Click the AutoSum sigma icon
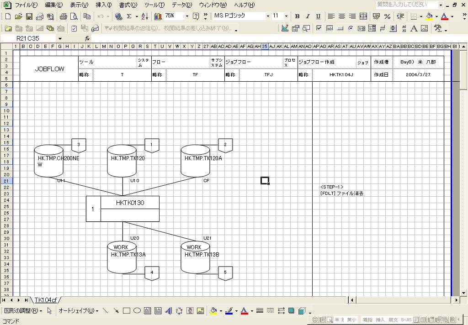This screenshot has height=325, width=468. tap(129, 16)
